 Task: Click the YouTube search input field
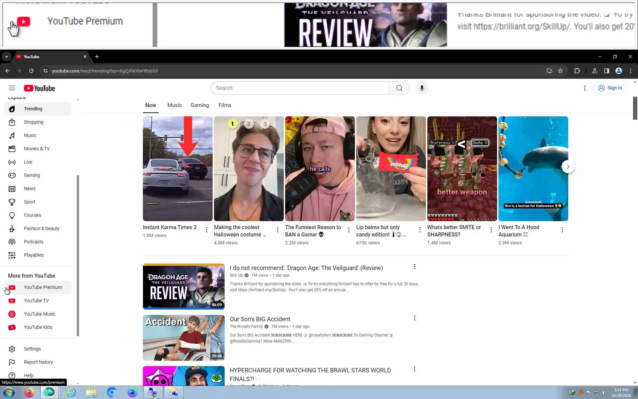299,88
